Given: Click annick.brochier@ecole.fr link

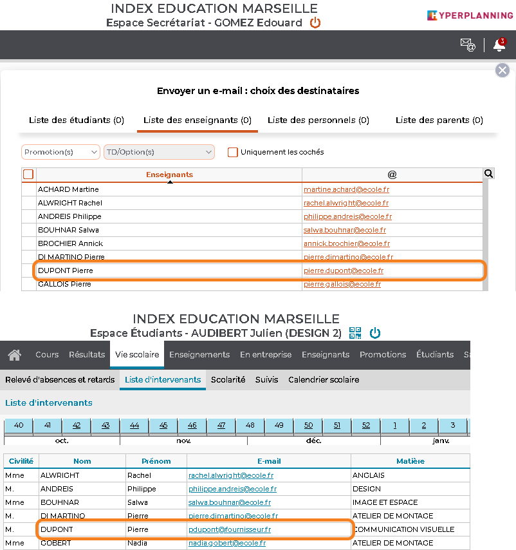Looking at the screenshot, I should coord(346,244).
